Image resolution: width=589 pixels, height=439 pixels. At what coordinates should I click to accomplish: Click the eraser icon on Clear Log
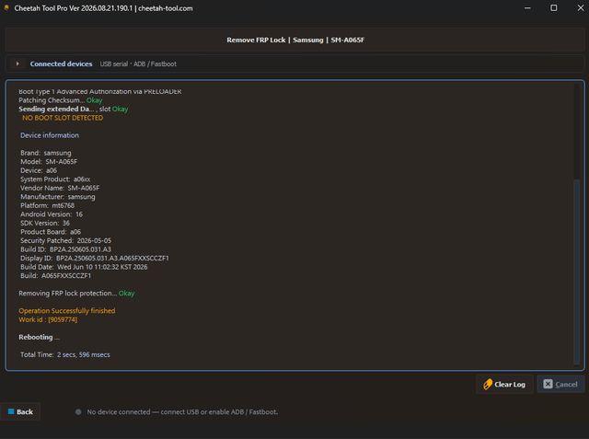pos(488,384)
